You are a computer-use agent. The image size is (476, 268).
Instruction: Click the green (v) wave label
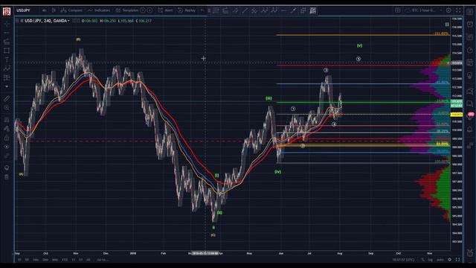pos(359,45)
